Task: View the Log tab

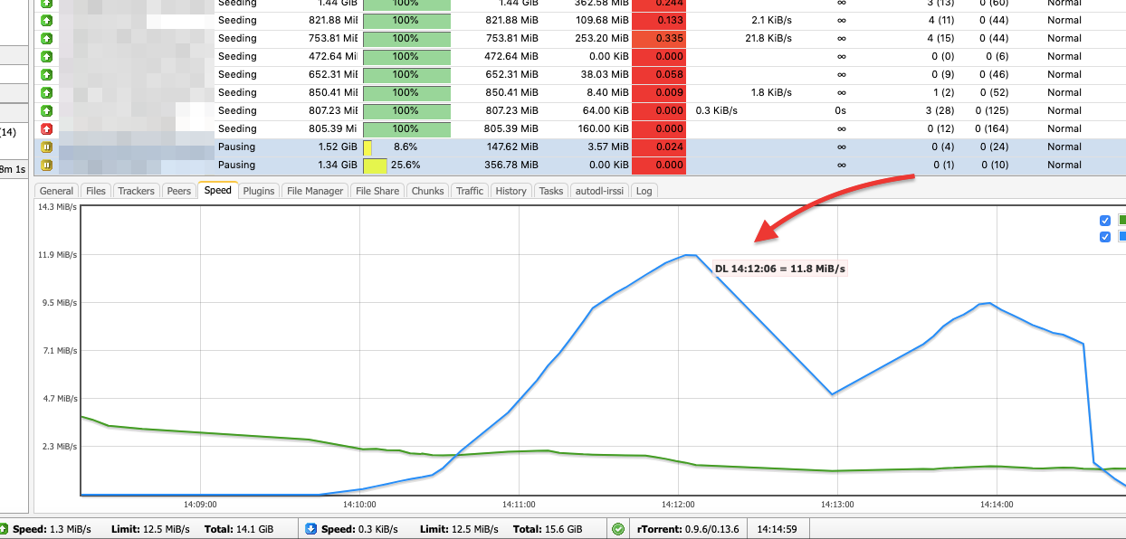Action: point(644,191)
